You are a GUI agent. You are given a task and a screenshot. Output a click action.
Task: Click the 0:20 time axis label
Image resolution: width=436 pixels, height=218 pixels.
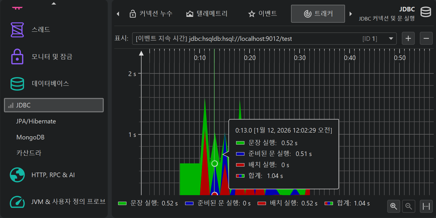250,58
